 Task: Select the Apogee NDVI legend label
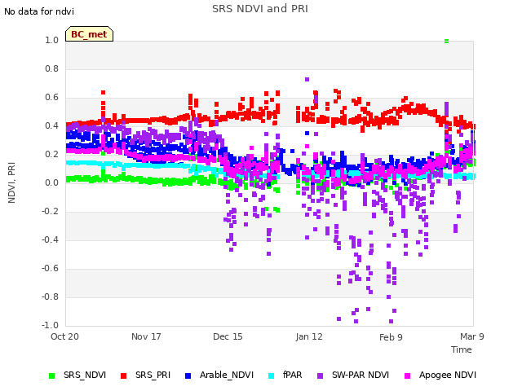[x=448, y=375]
